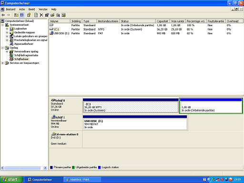Switch to the naamloos - Paint taskbar button
Image resolution: width=244 pixels, height=183 pixels.
[82, 180]
